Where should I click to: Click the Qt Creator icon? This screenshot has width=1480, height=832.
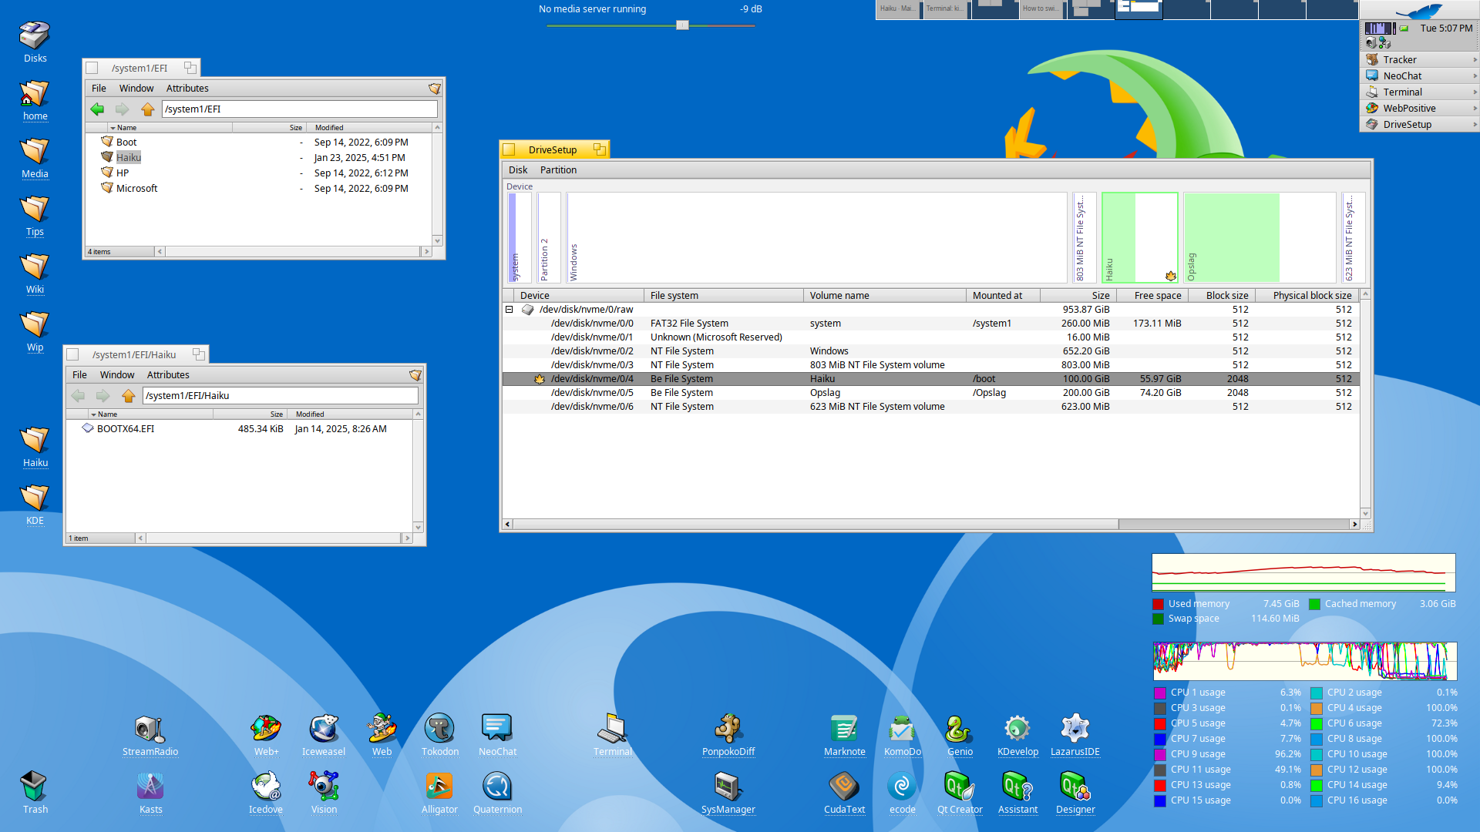(960, 787)
